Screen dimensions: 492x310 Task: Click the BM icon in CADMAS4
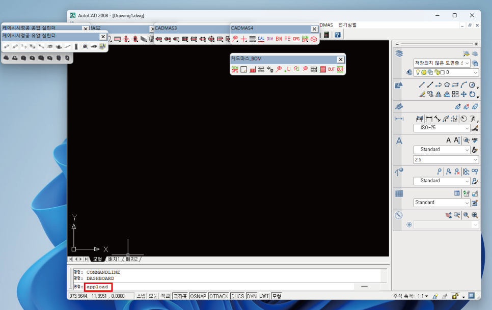point(279,39)
